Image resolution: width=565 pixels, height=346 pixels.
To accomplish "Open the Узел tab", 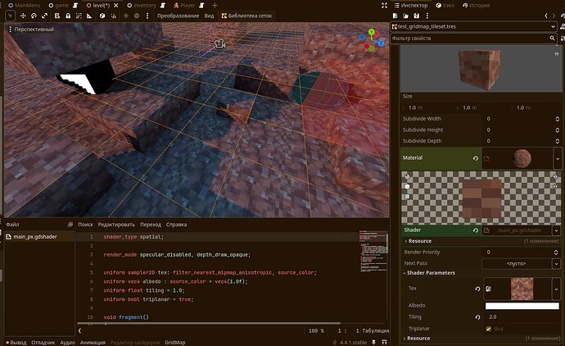I will click(445, 6).
